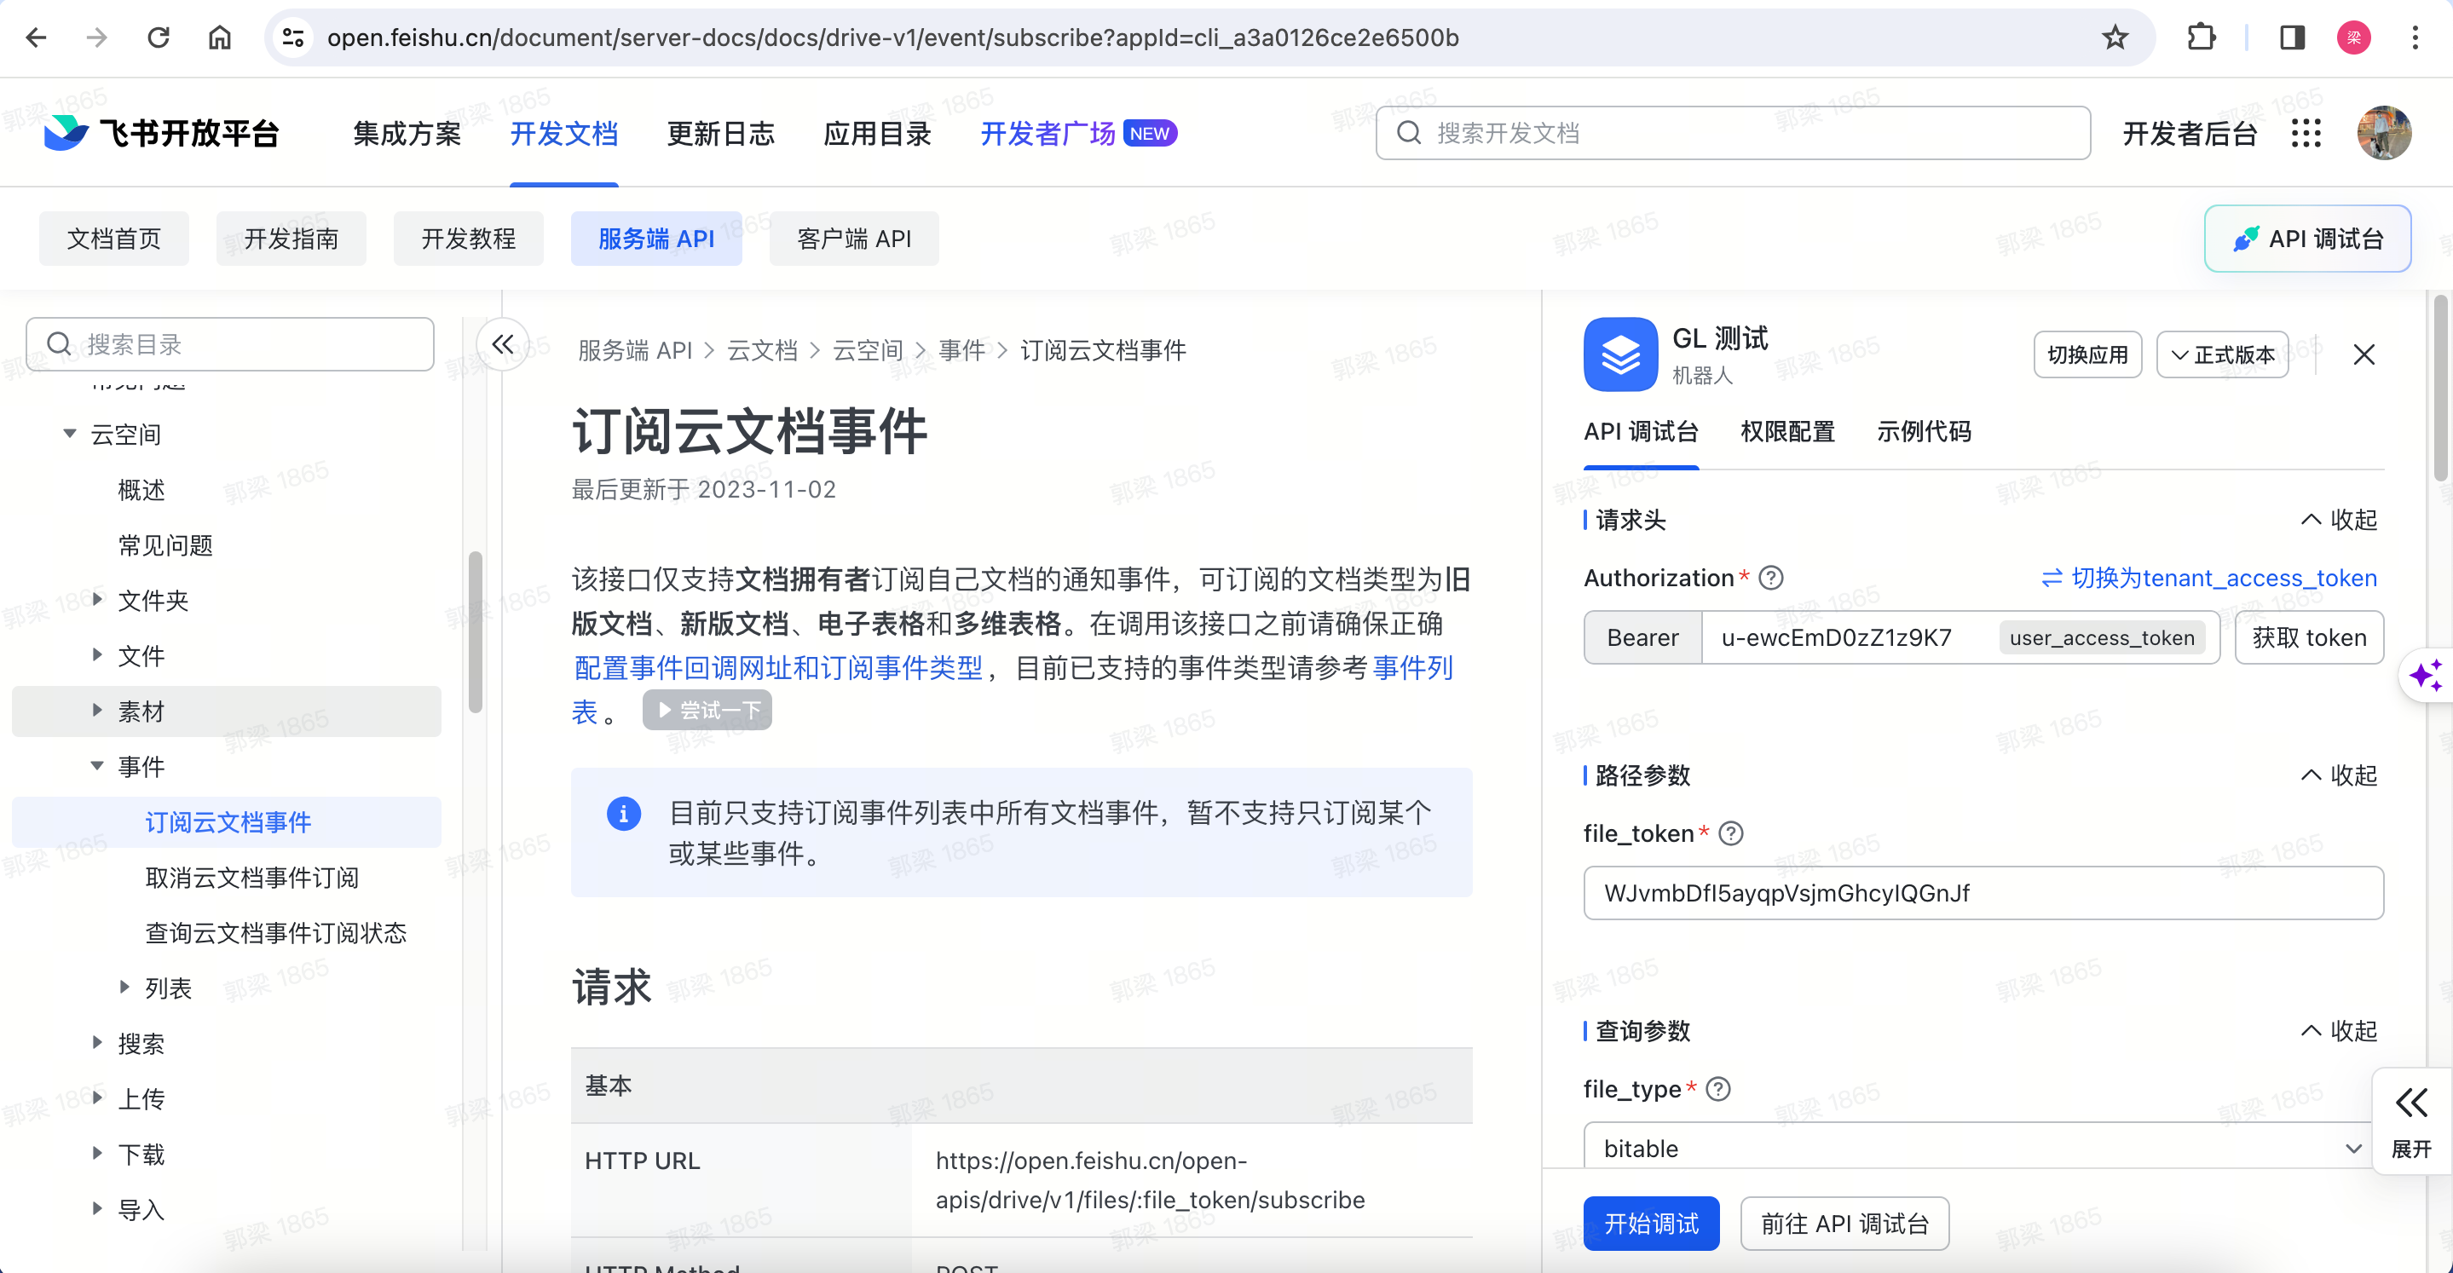Click the 展开 expand panel button
The height and width of the screenshot is (1273, 2453).
coord(2411,1121)
